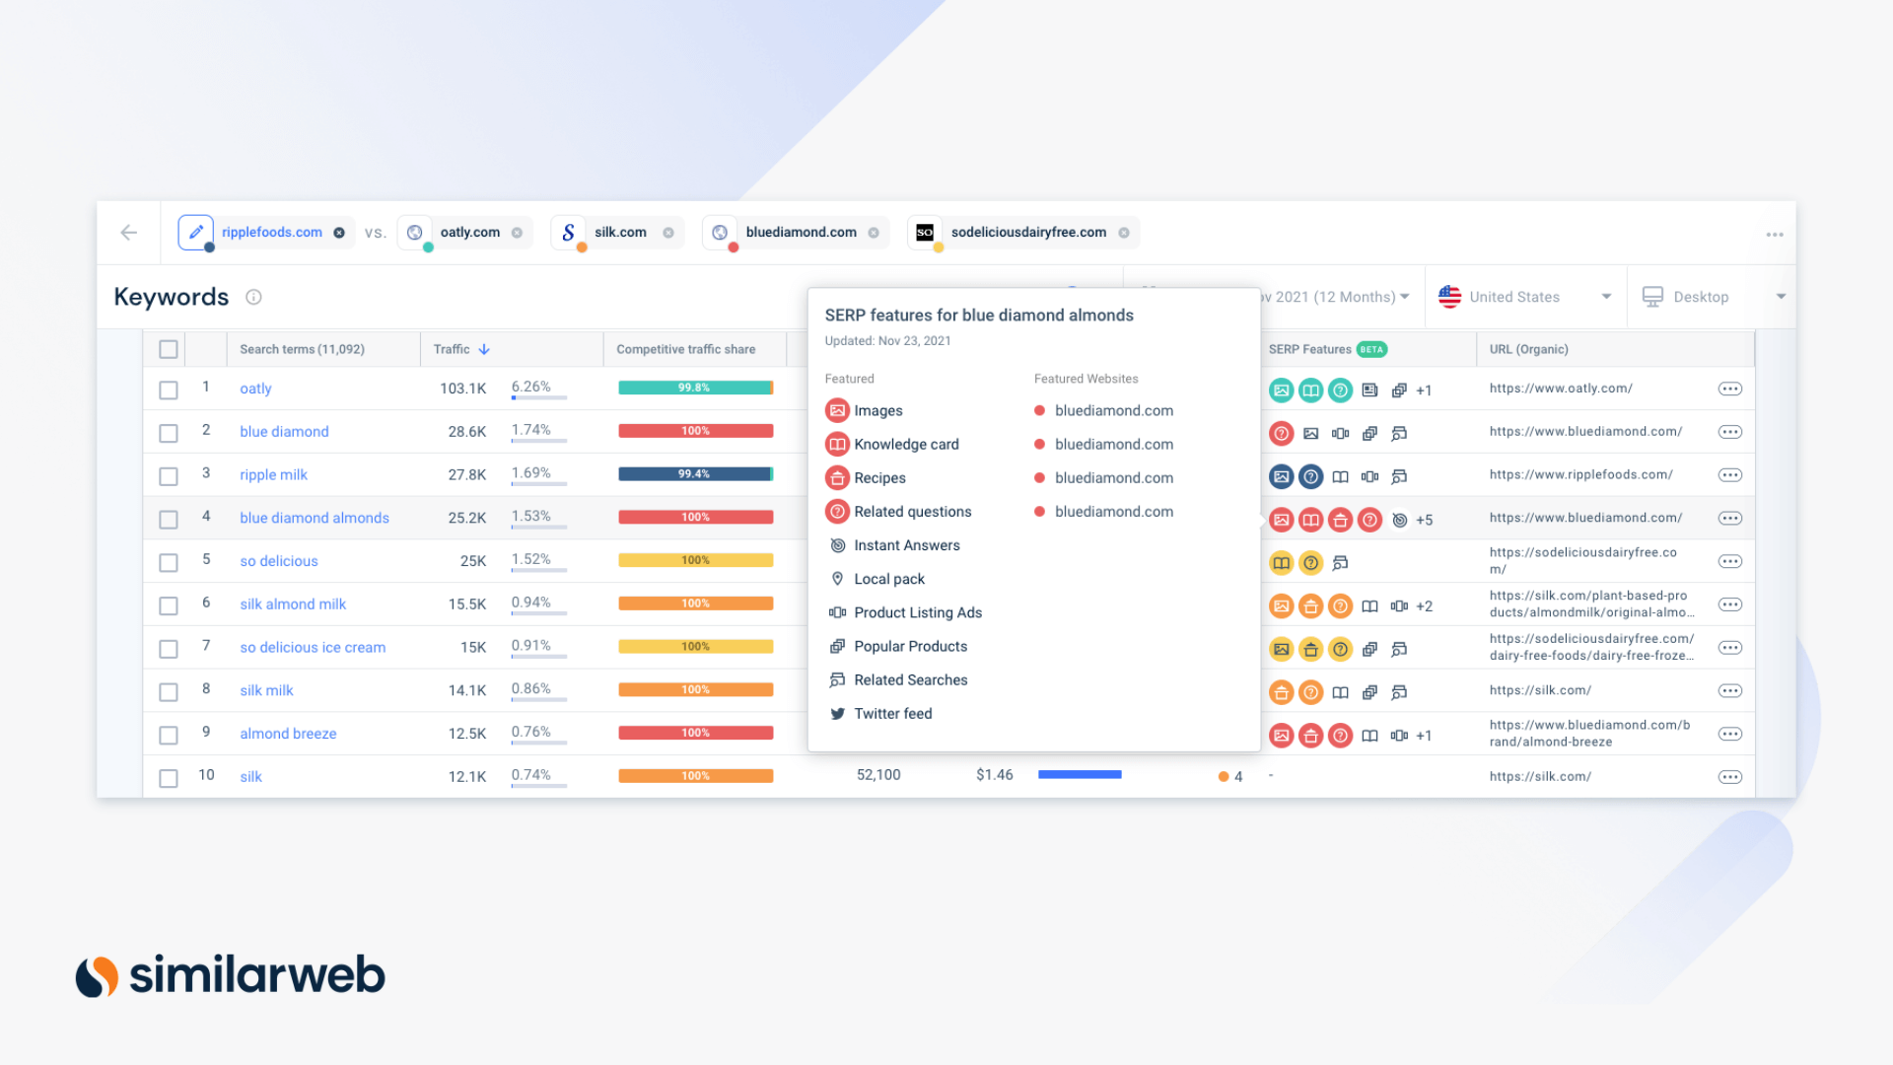Screen dimensions: 1893x1065
Task: Open the United States country dropdown
Action: pos(1525,297)
